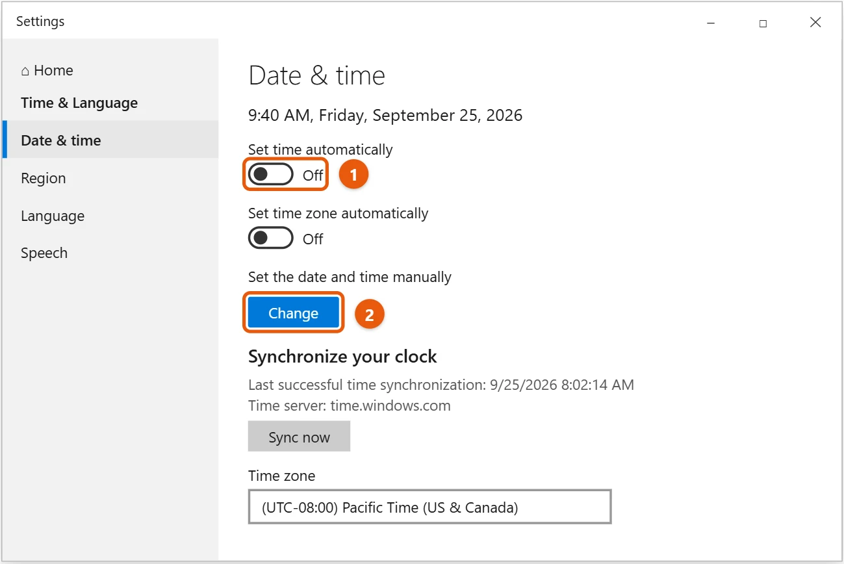
Task: Open the Time zone dropdown
Action: pos(429,507)
